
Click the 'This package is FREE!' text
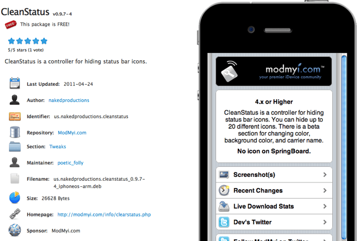(45, 24)
